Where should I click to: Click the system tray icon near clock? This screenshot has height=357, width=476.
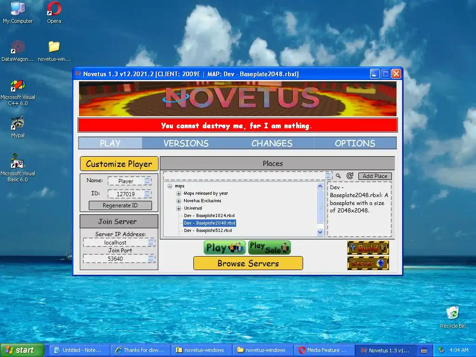[x=441, y=350]
